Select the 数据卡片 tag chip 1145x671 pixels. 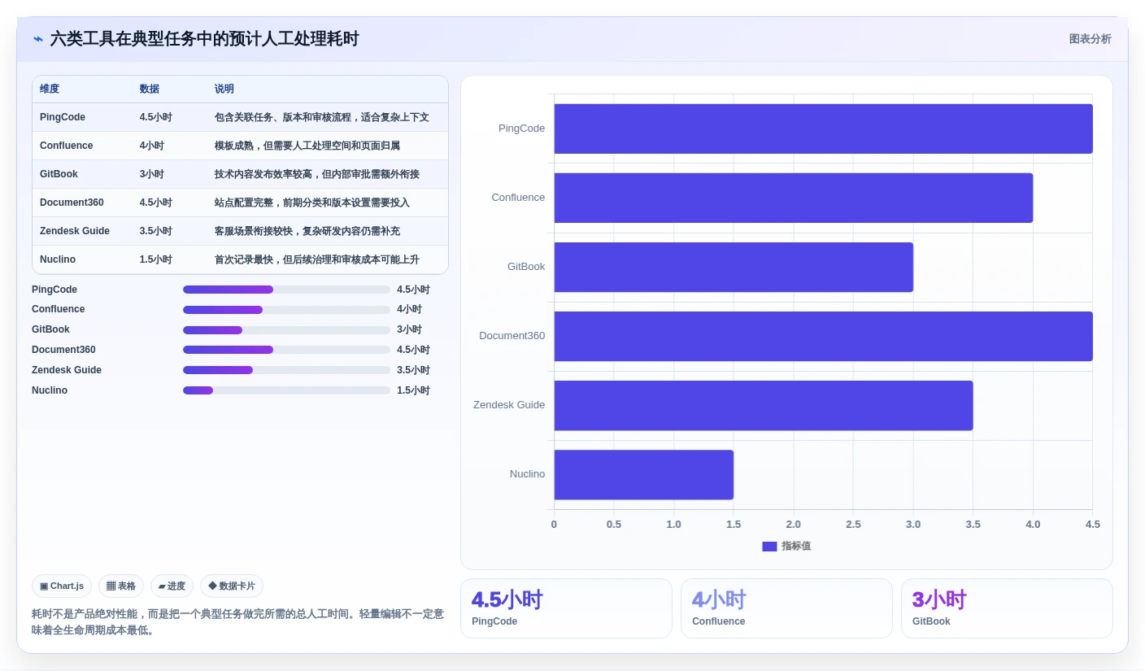(x=232, y=586)
